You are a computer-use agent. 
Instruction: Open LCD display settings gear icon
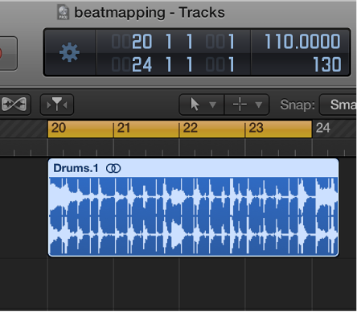click(69, 52)
